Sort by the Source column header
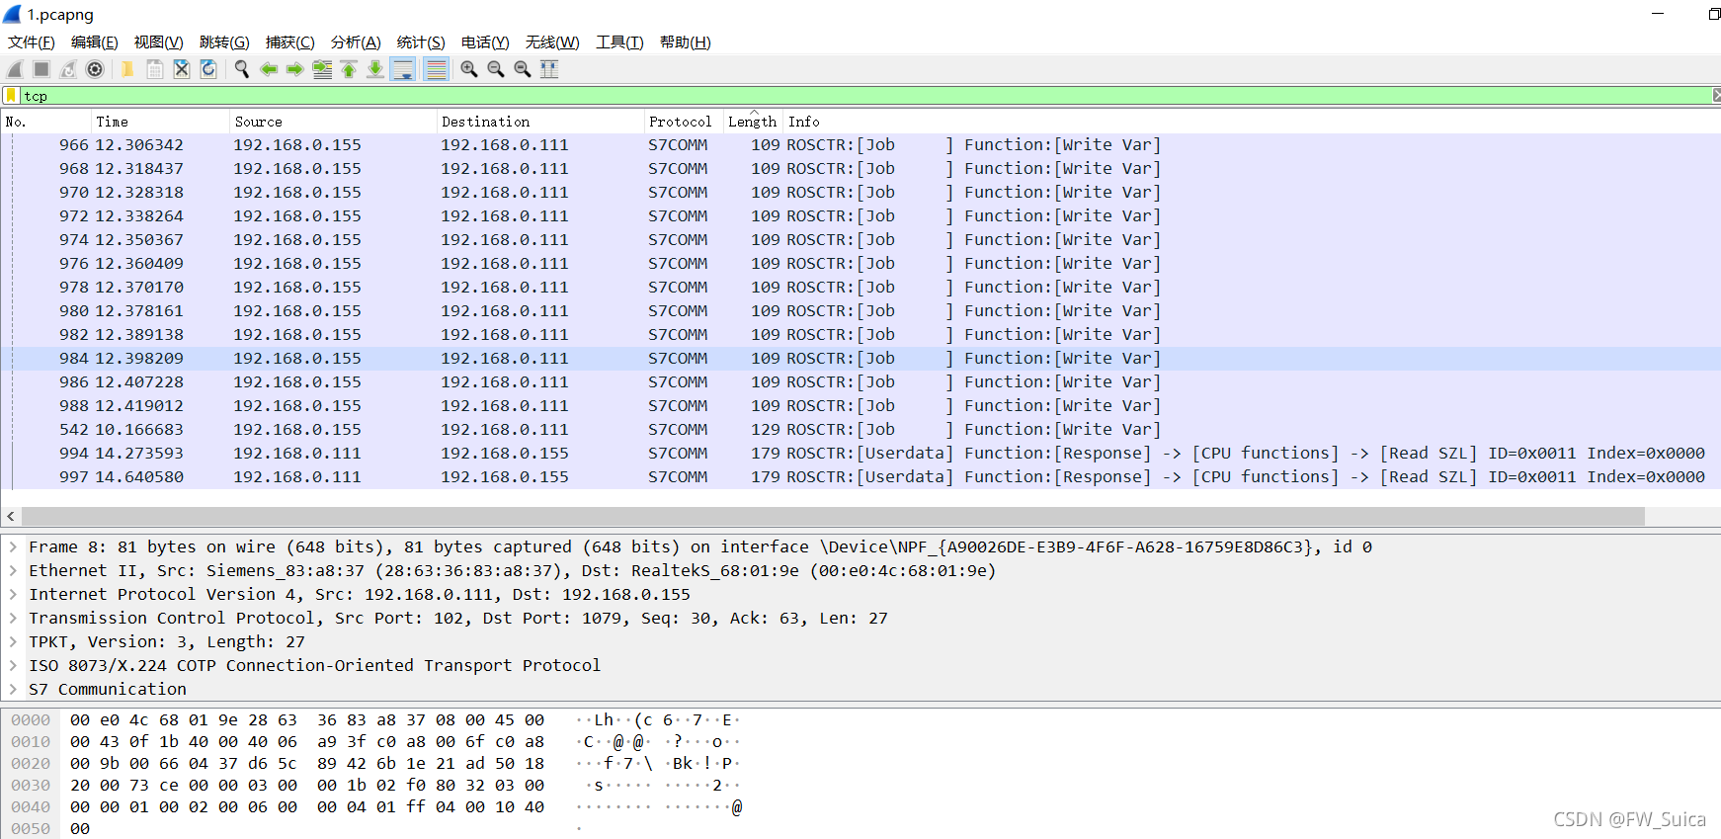 tap(333, 122)
